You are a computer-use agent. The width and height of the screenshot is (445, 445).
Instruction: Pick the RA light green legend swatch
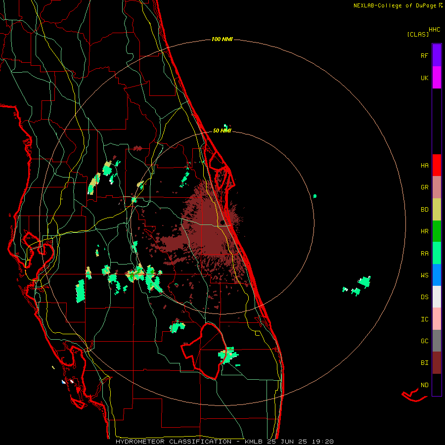click(x=437, y=253)
